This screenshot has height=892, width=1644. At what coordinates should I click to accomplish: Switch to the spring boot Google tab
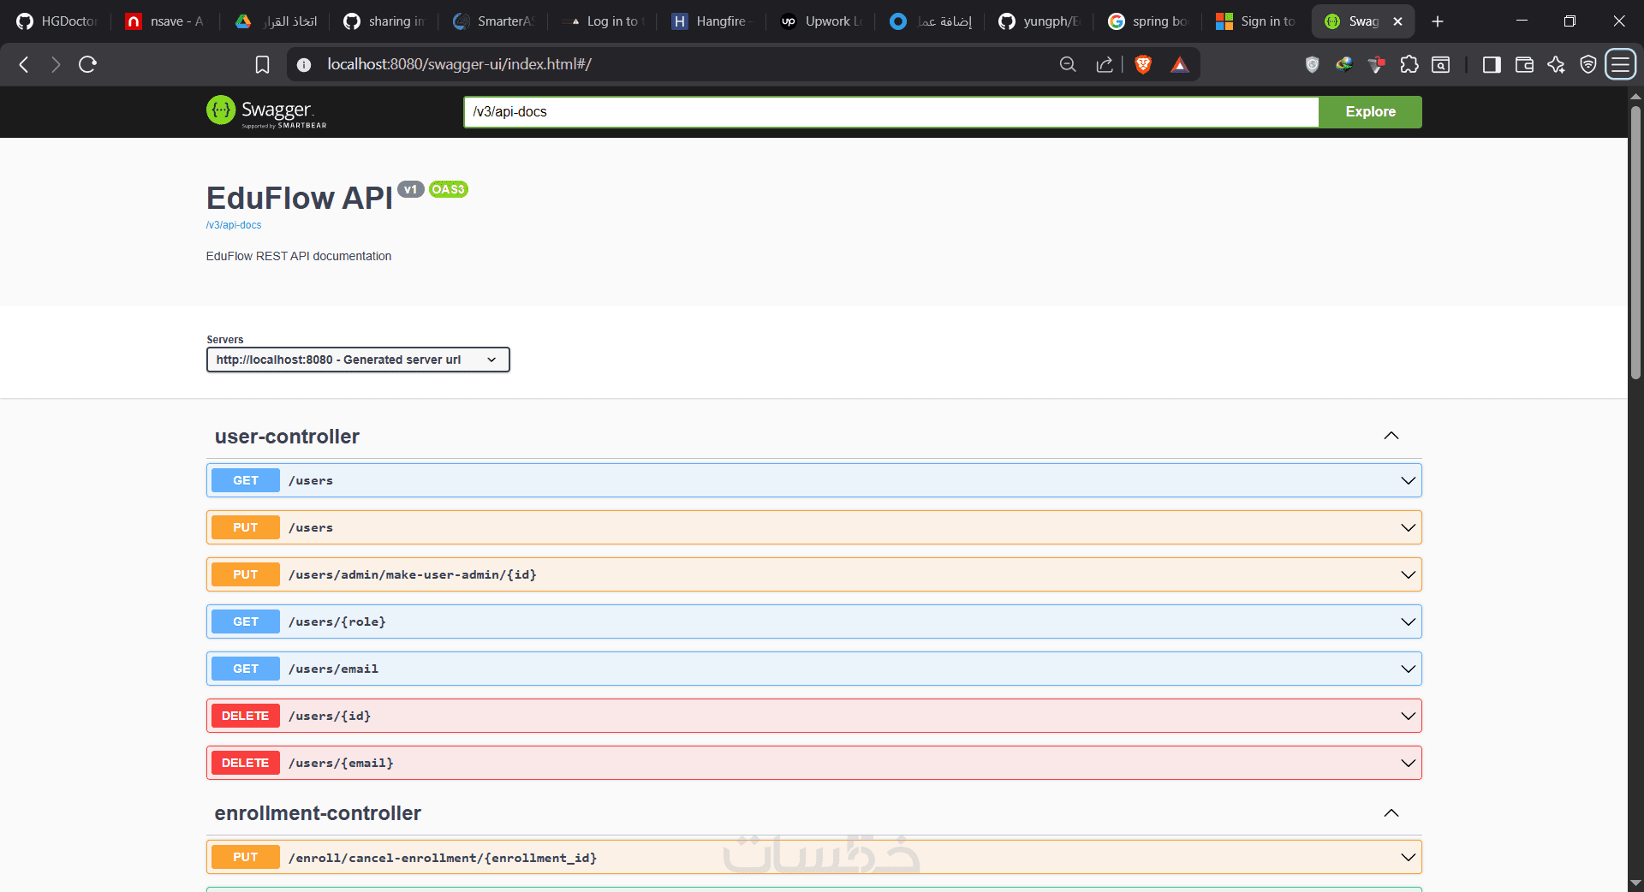(x=1147, y=21)
